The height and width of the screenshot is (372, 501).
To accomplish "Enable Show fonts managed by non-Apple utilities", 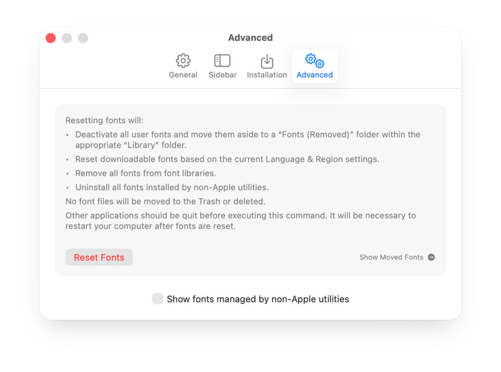I will pyautogui.click(x=157, y=299).
